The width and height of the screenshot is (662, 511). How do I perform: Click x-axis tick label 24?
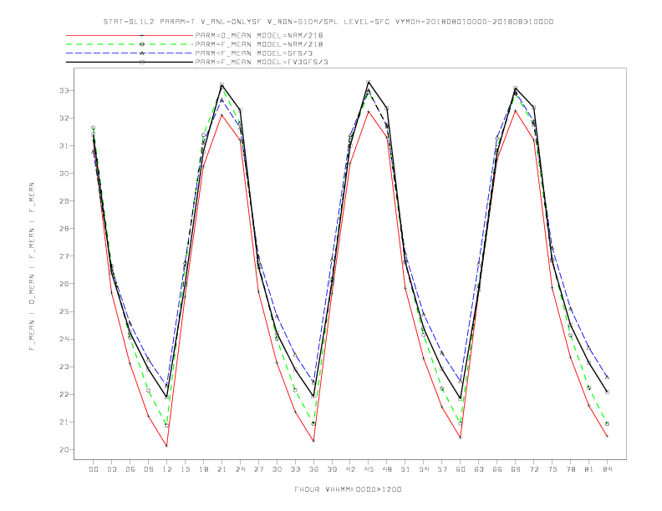pyautogui.click(x=240, y=469)
